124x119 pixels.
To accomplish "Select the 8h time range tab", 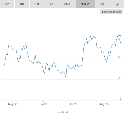I will coord(22,4).
